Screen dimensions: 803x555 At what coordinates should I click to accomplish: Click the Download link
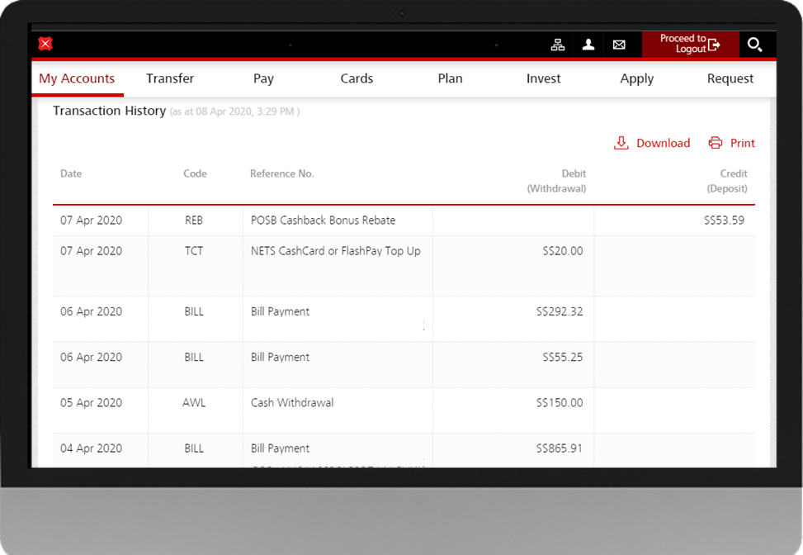tap(664, 143)
